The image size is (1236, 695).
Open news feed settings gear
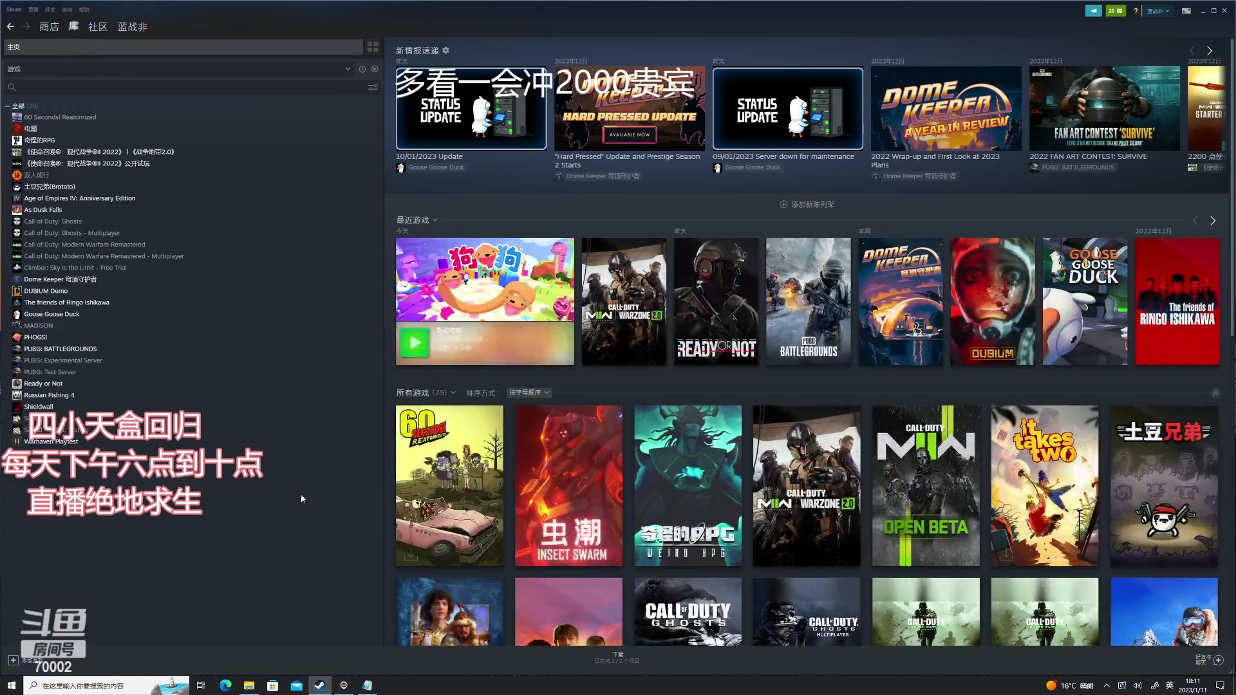[445, 50]
